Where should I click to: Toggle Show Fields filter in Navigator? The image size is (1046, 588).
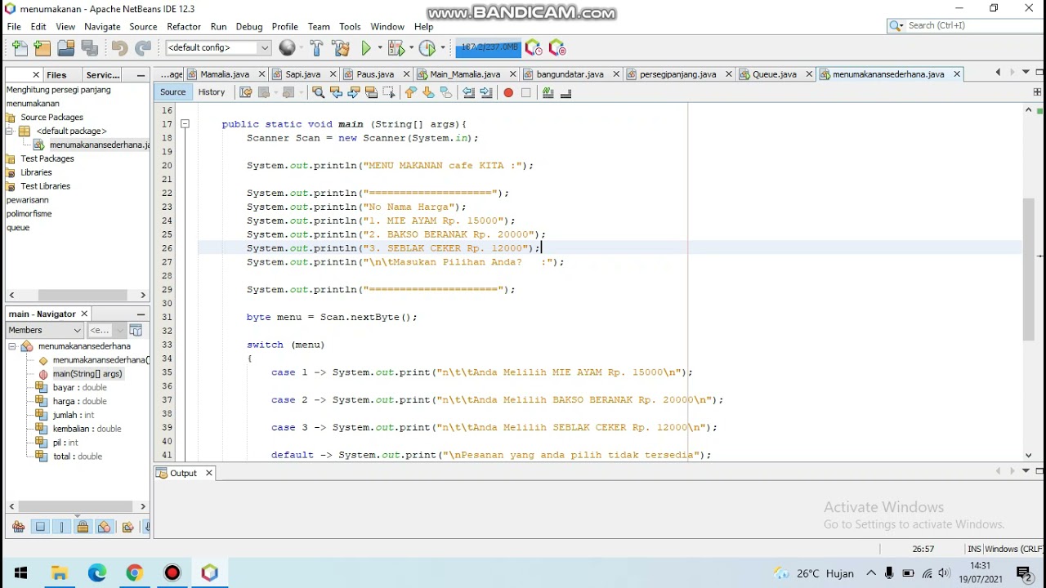(40, 527)
